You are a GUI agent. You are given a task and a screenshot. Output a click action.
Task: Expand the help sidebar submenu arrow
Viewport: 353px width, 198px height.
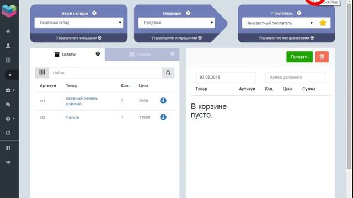click(14, 118)
